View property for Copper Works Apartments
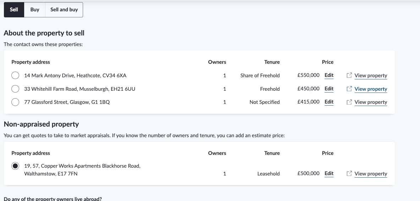 click(x=371, y=174)
